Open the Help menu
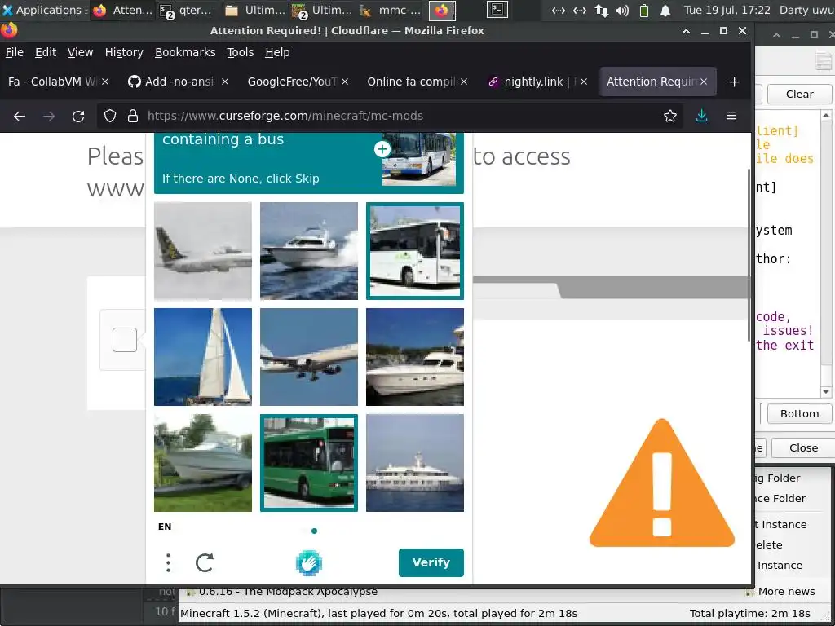The height and width of the screenshot is (626, 835). (x=277, y=52)
